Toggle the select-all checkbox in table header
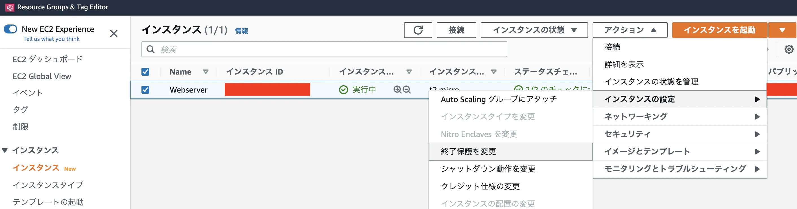This screenshot has width=797, height=209. 145,72
